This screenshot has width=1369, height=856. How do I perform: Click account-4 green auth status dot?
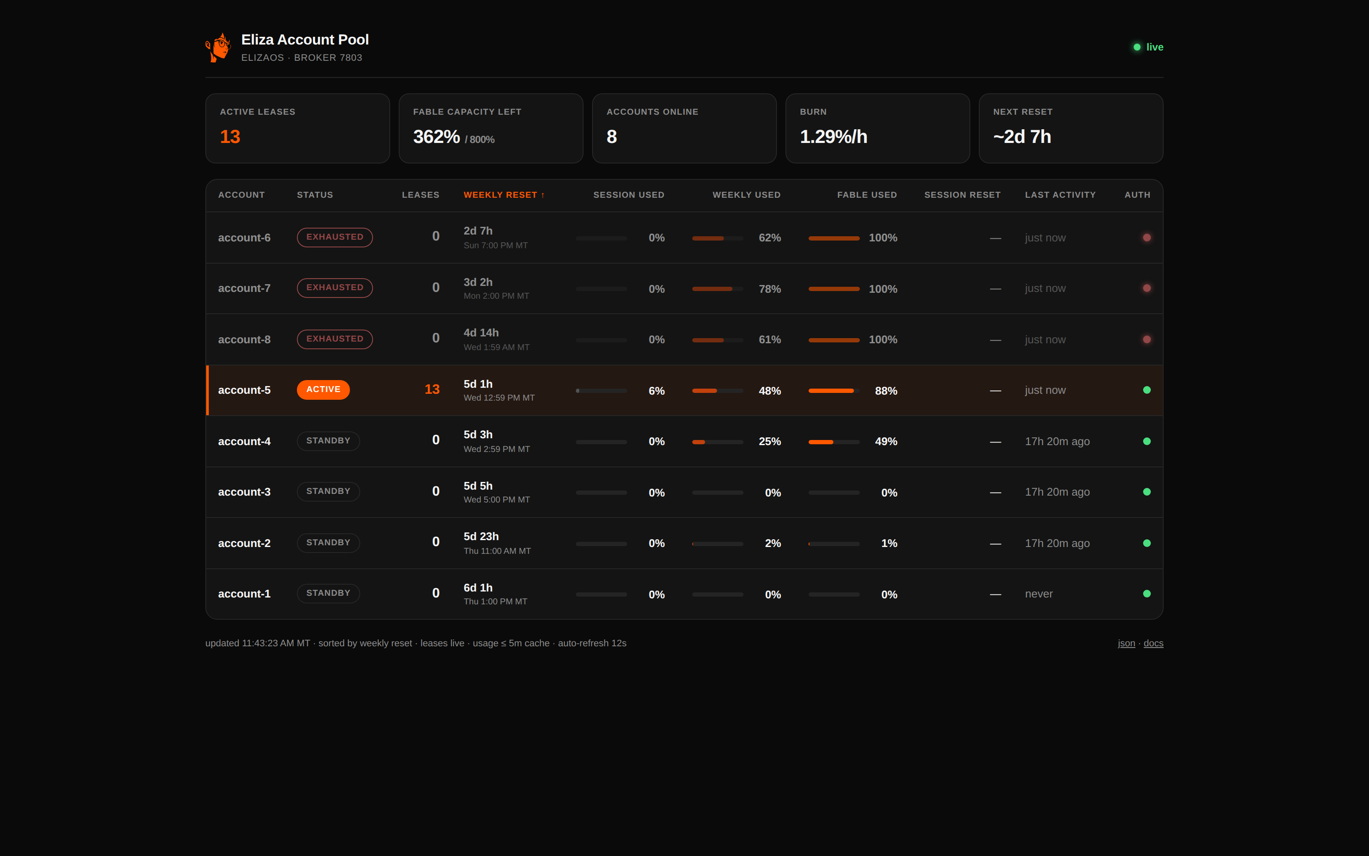tap(1147, 442)
